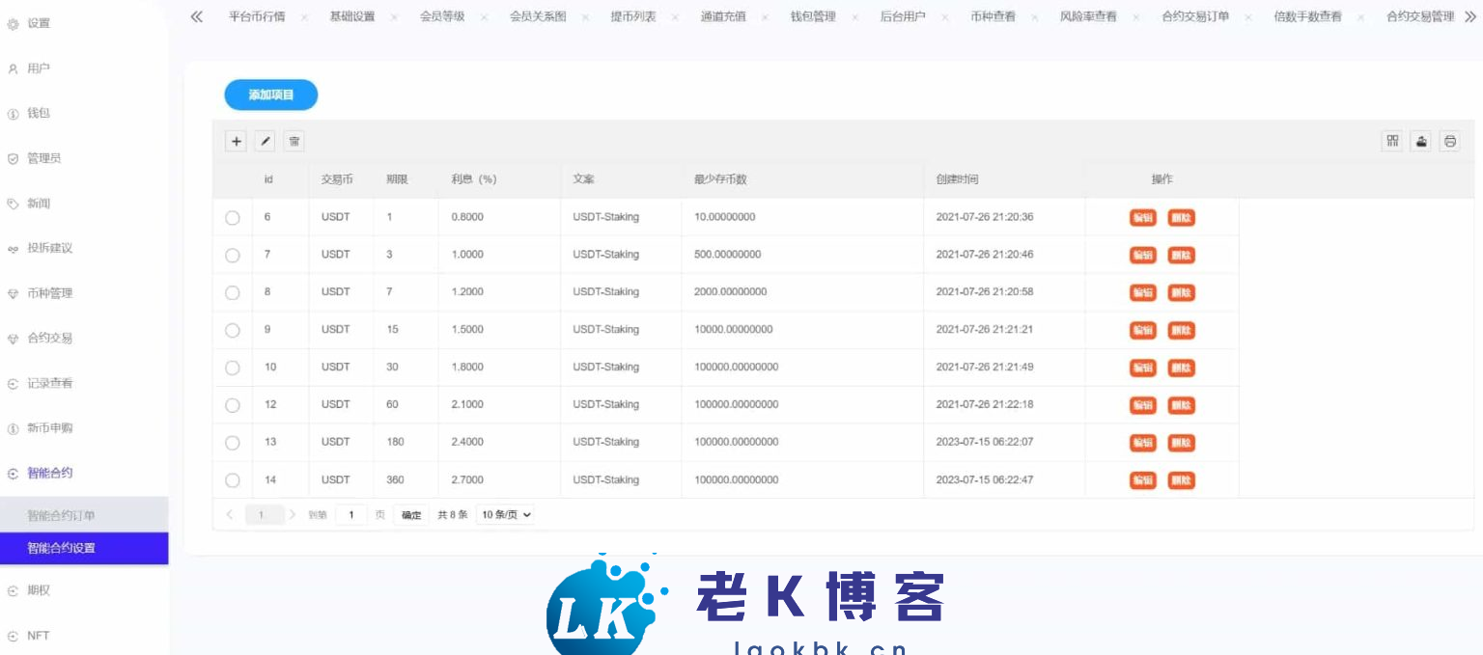Open 智能合约订单 in the sidebar submenu
The image size is (1483, 655).
[x=61, y=516]
